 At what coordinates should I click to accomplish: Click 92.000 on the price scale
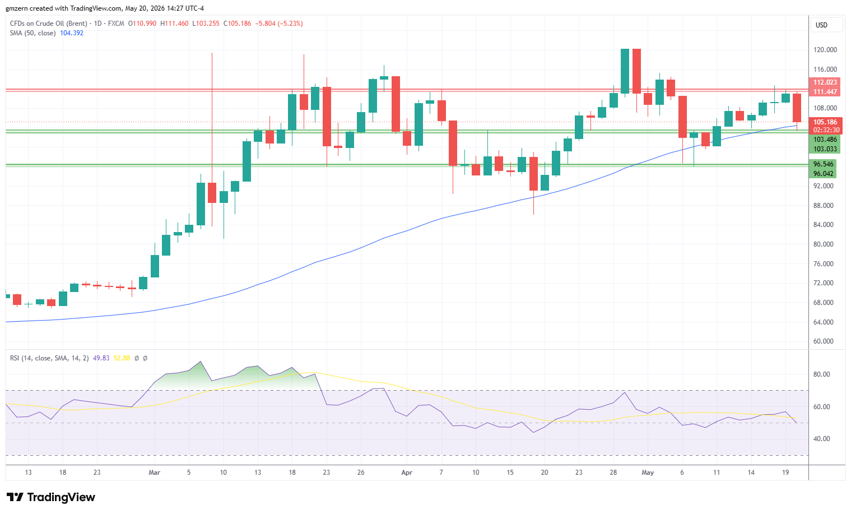[824, 186]
